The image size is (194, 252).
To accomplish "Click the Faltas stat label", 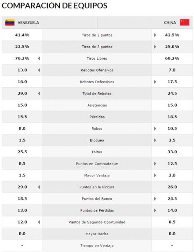I will pyautogui.click(x=97, y=152).
